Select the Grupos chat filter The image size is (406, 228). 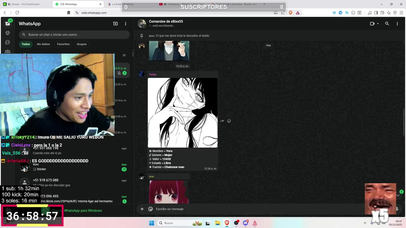coord(82,44)
